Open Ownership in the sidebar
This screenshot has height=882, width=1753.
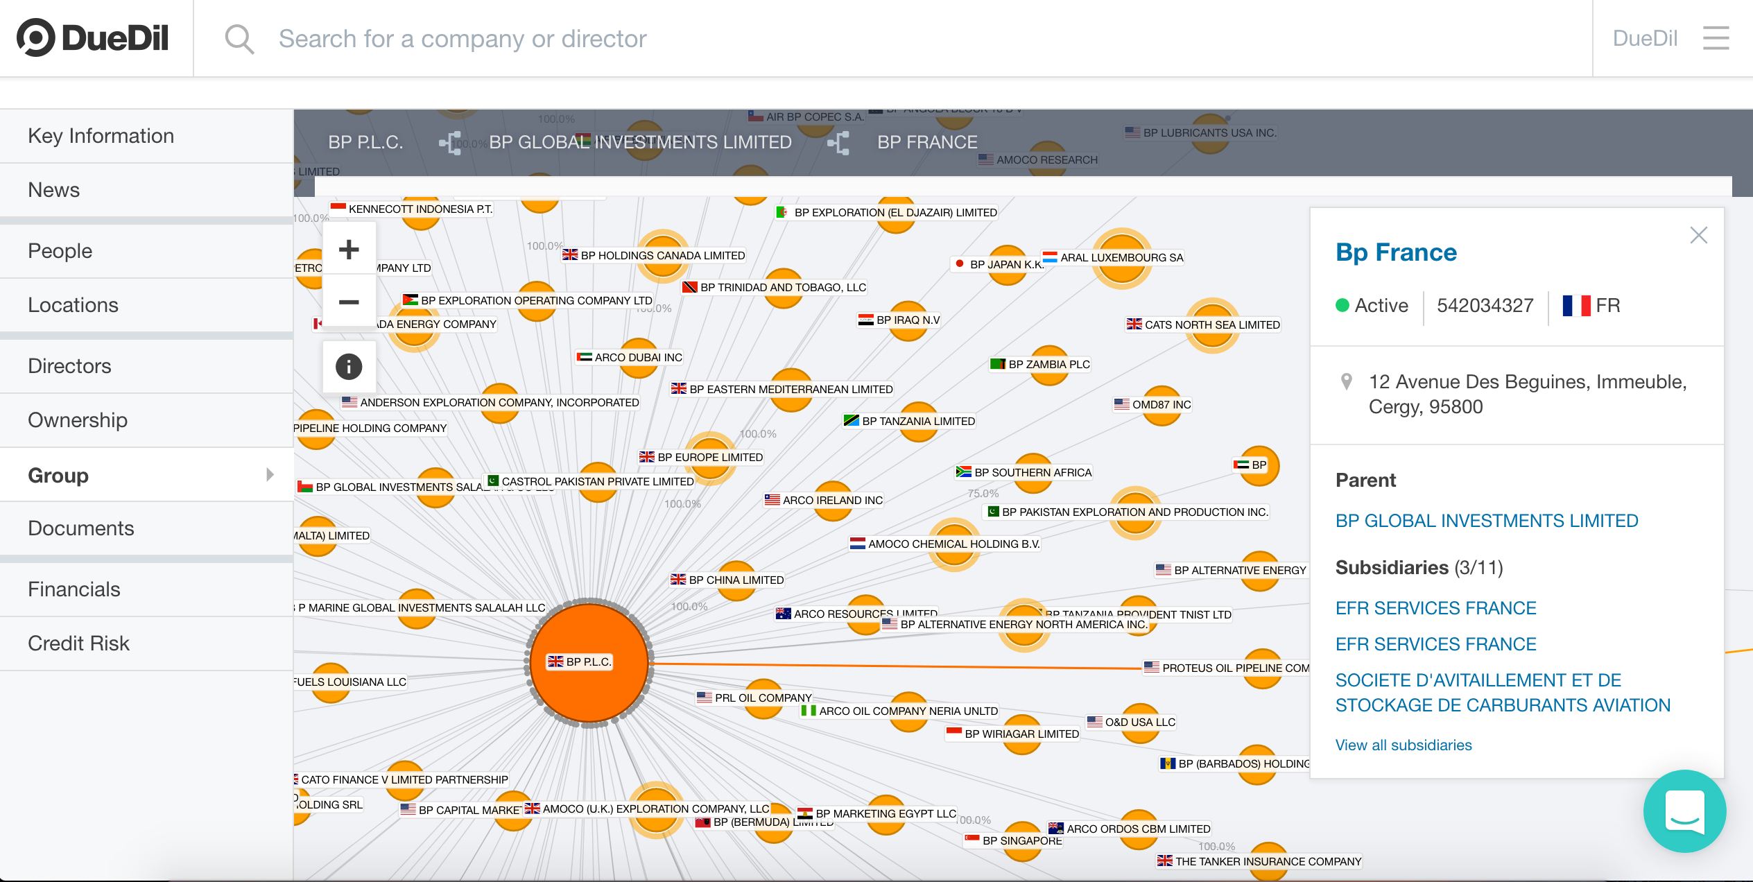(146, 420)
